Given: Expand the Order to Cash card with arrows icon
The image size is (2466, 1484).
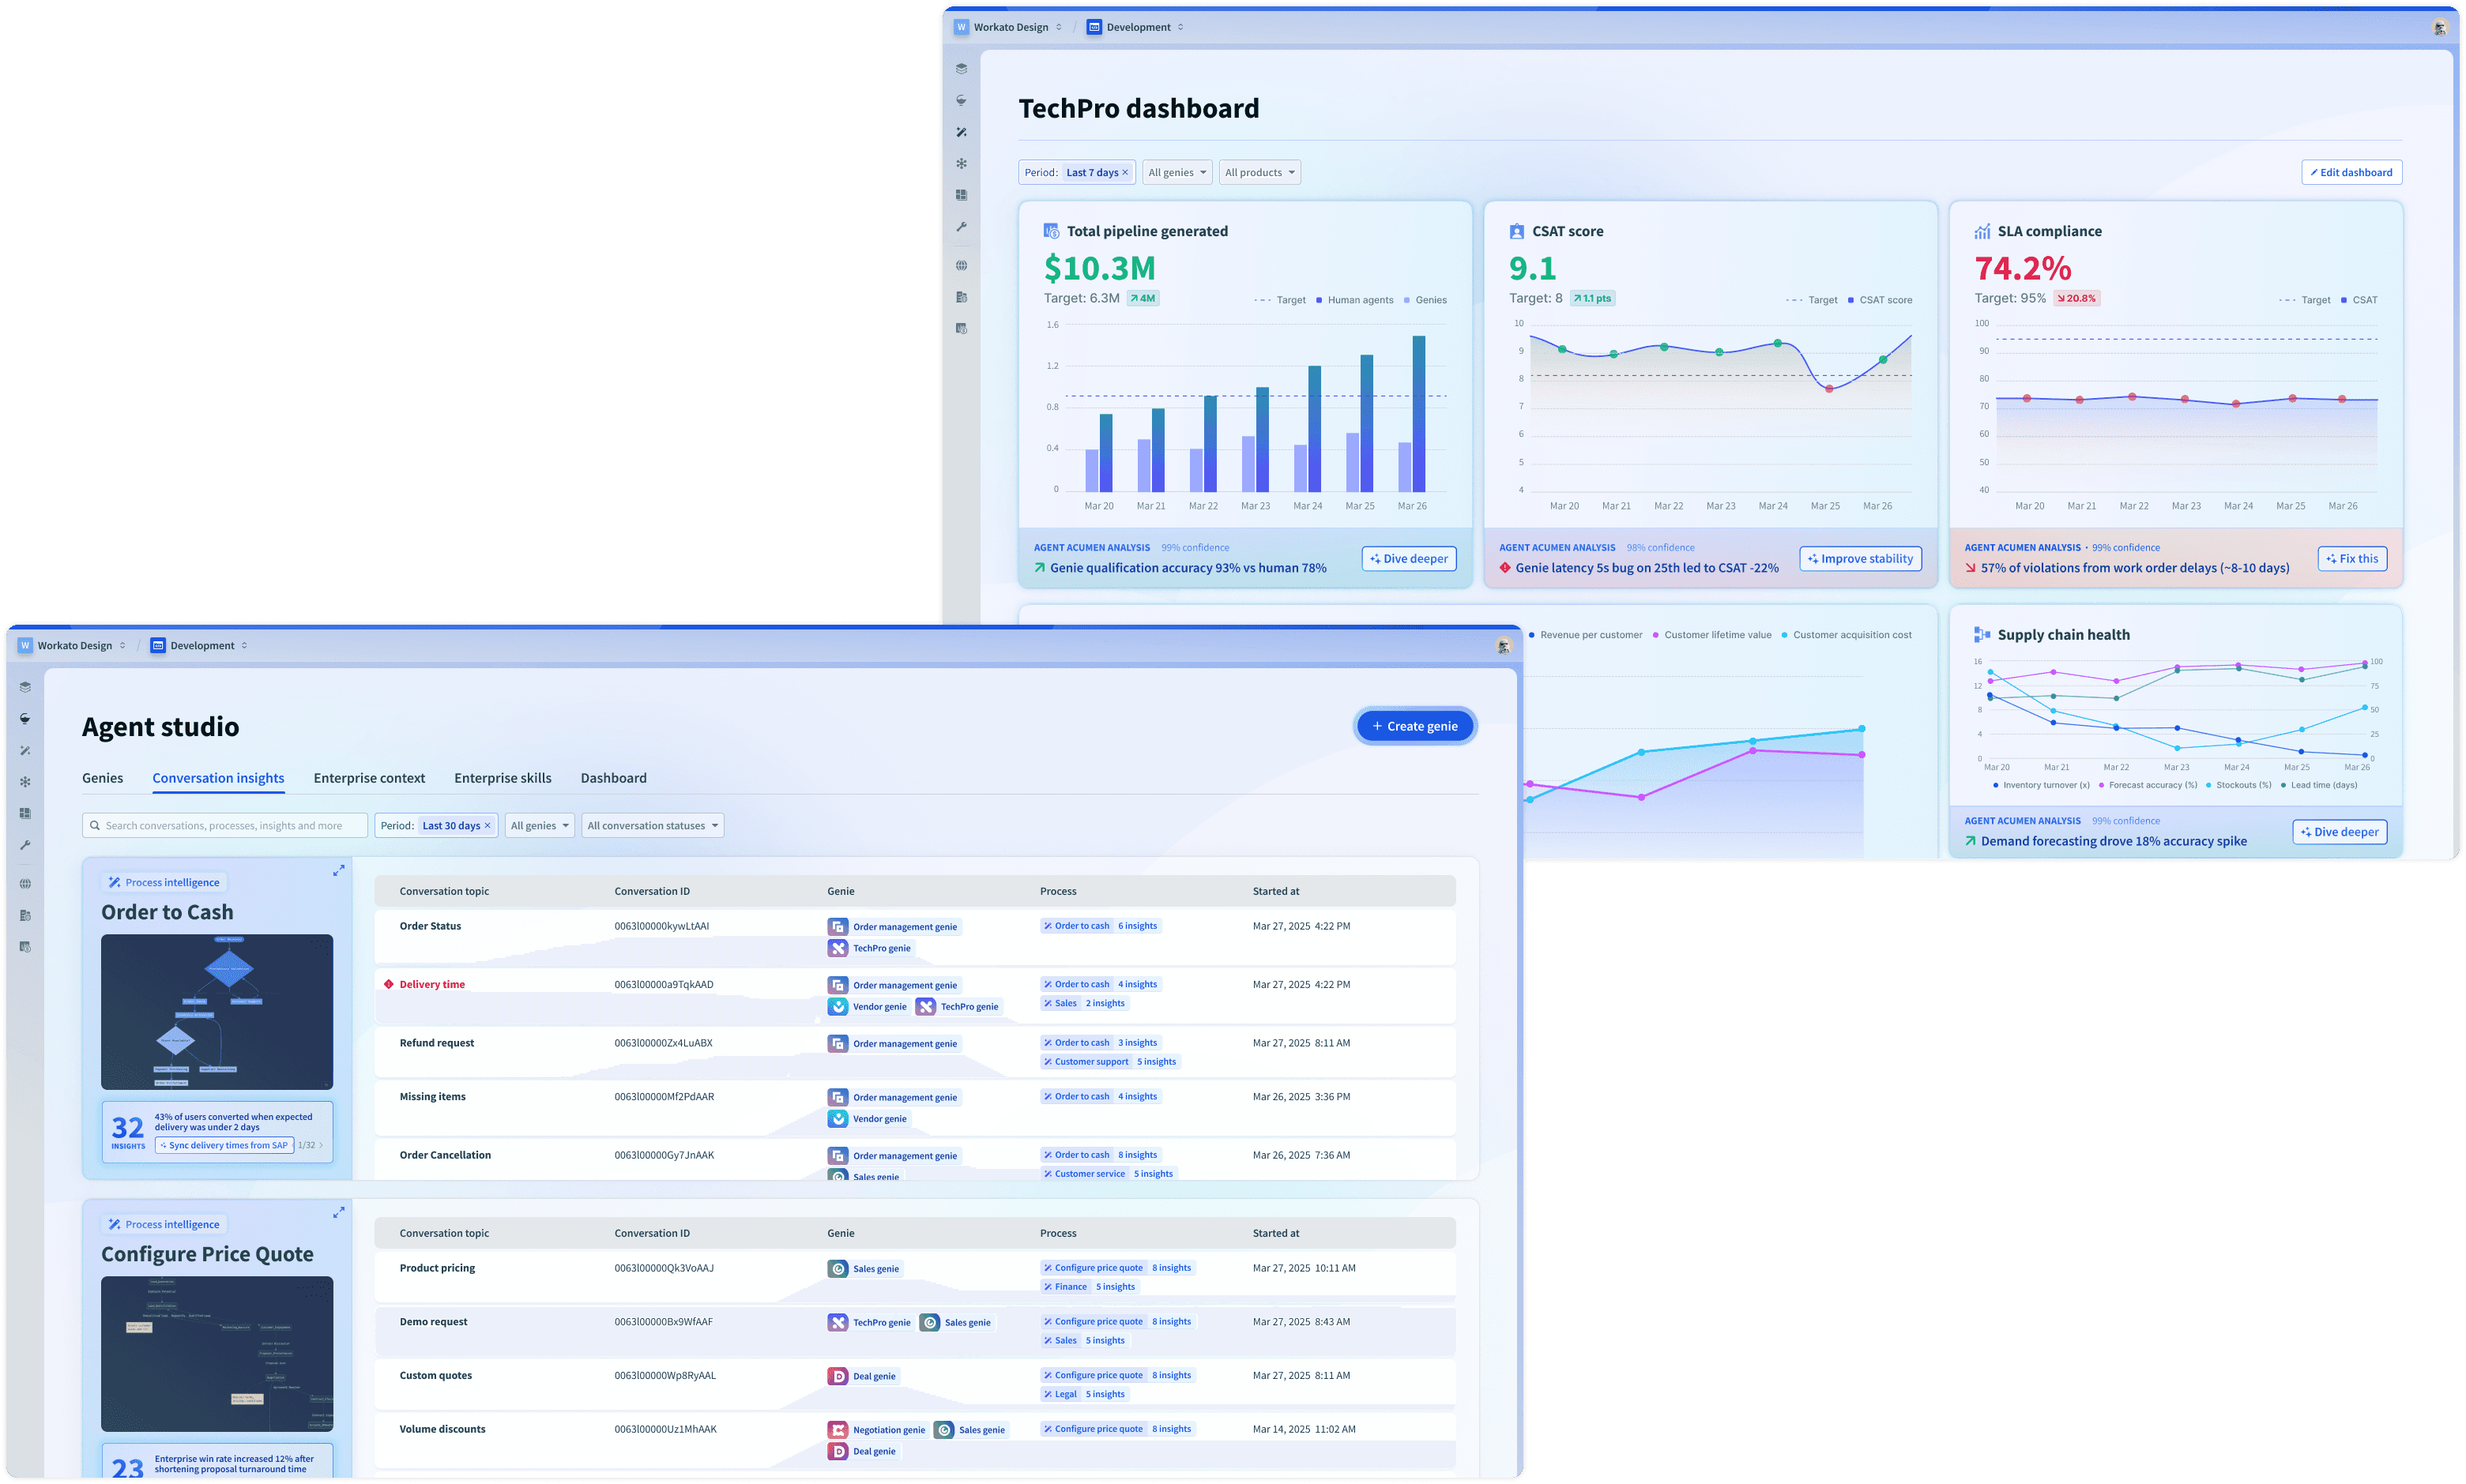Looking at the screenshot, I should tap(338, 871).
